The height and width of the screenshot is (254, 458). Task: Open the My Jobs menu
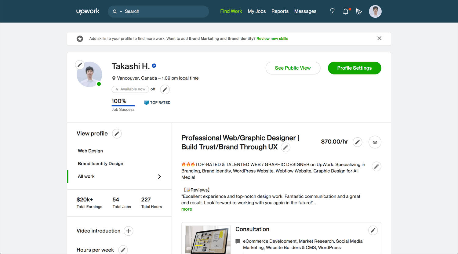tap(256, 11)
